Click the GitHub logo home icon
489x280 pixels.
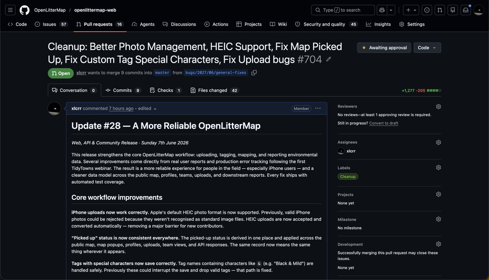24,10
